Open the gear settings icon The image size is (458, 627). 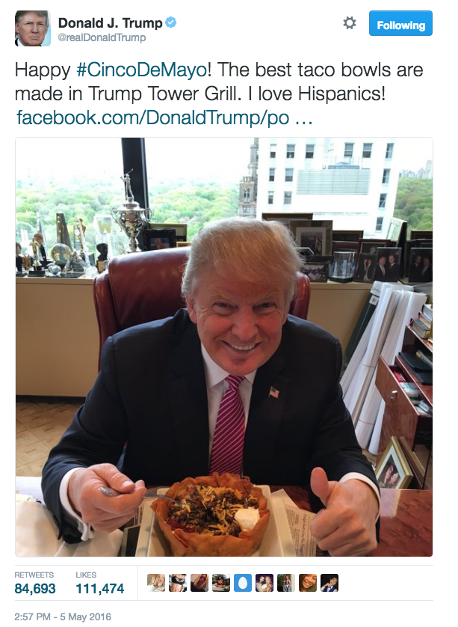tap(350, 22)
